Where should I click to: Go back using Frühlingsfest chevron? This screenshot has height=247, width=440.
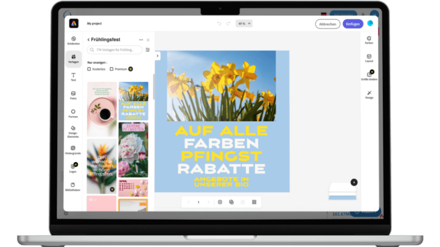tap(88, 39)
